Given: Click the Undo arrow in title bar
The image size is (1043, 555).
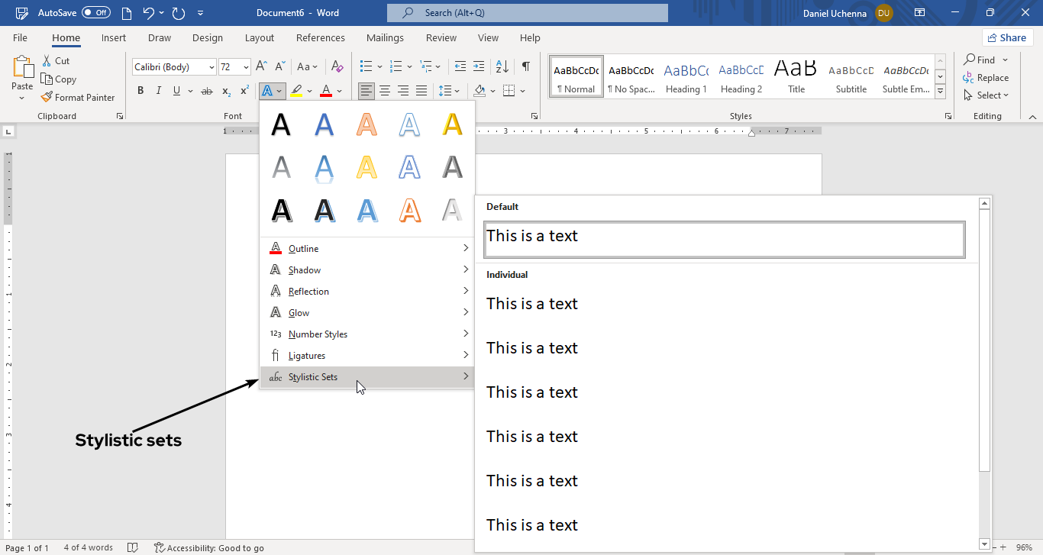Looking at the screenshot, I should pyautogui.click(x=149, y=13).
